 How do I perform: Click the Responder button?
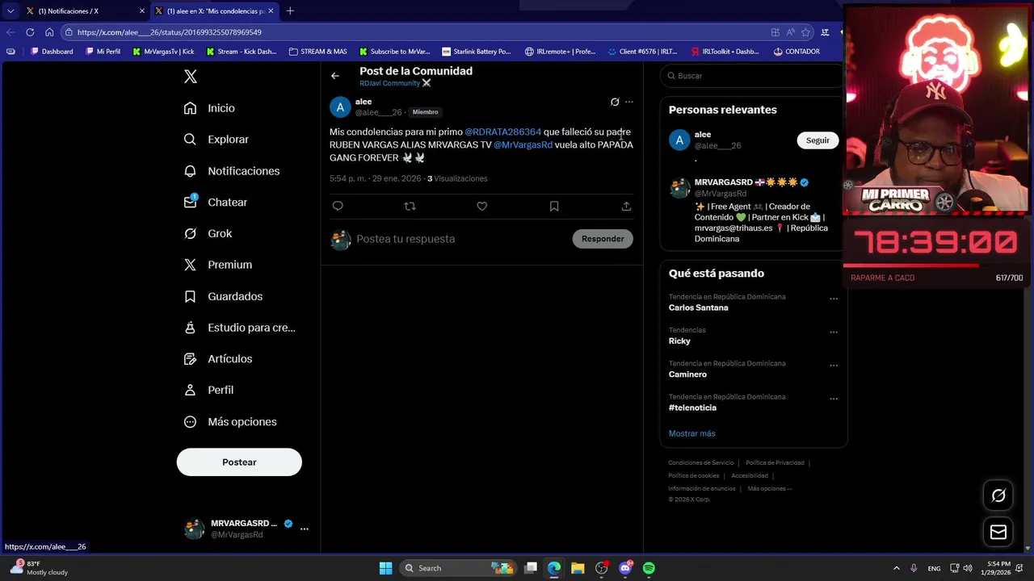603,239
